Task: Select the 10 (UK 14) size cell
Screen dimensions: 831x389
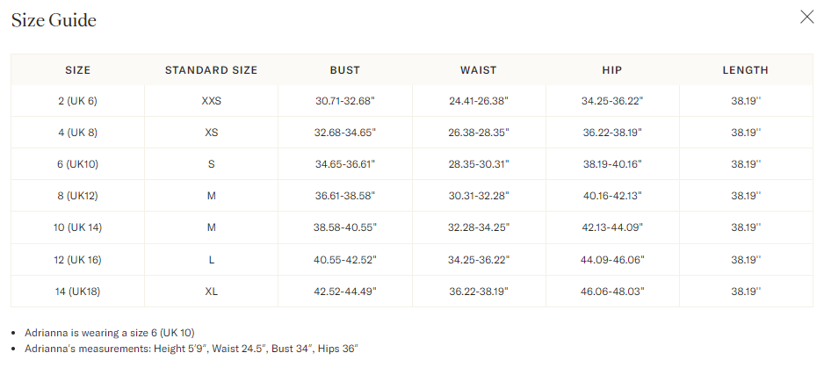Action: pos(78,227)
